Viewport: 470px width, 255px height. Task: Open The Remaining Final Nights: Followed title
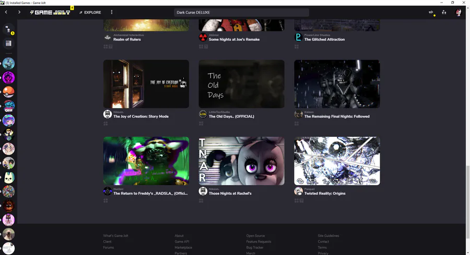(337, 117)
